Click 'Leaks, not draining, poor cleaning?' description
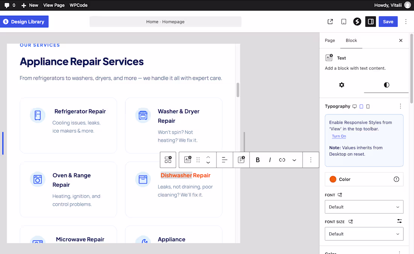Viewport: 414px width, 254px height. (x=185, y=191)
